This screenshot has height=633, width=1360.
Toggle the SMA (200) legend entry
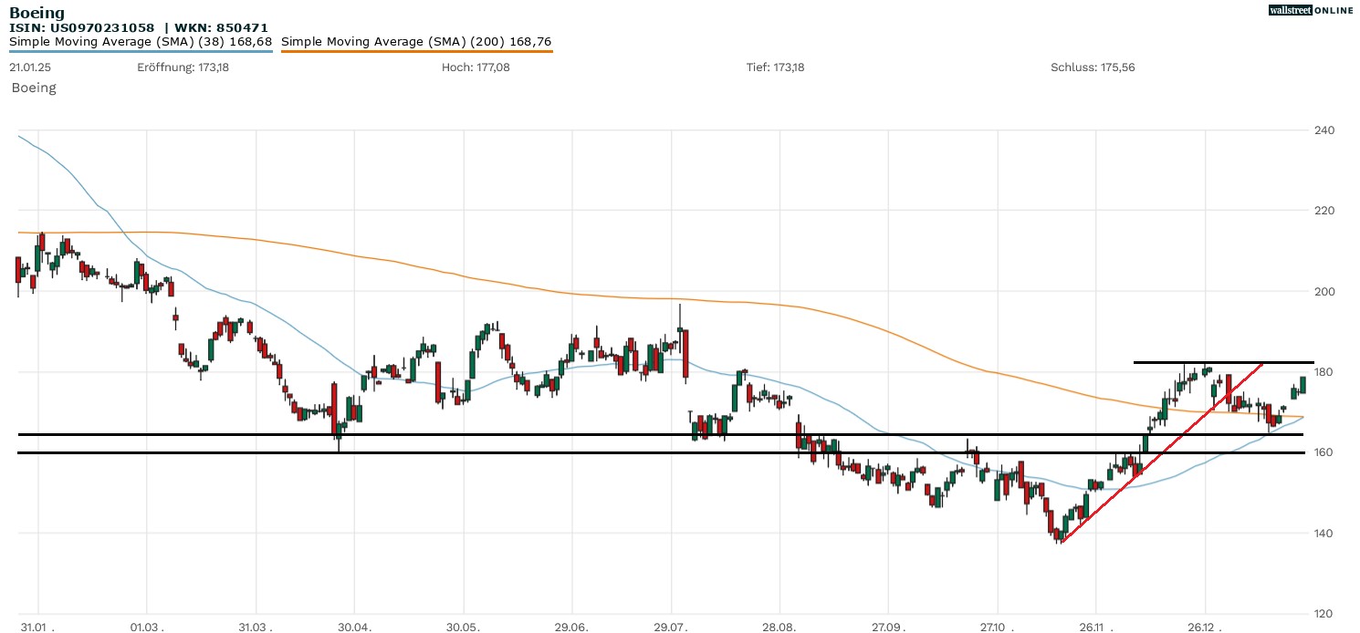(416, 42)
